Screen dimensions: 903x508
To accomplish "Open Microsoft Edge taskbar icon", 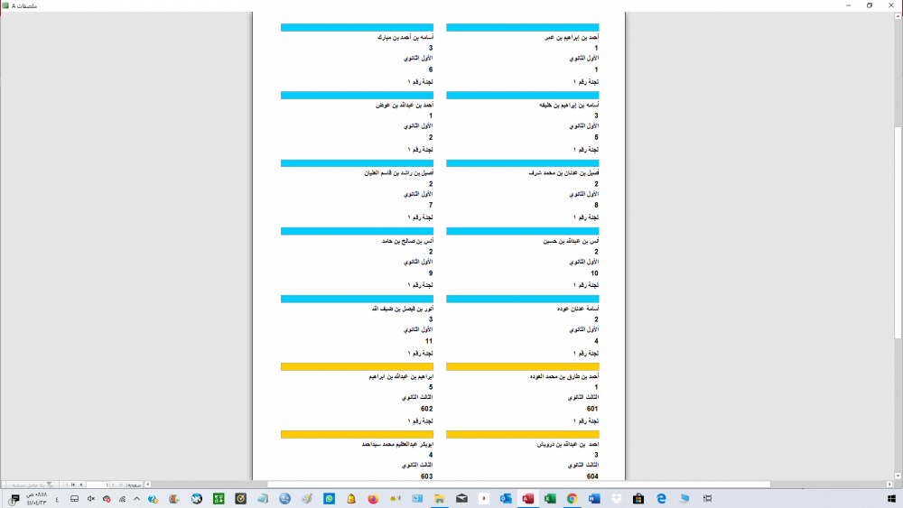I will tap(661, 499).
